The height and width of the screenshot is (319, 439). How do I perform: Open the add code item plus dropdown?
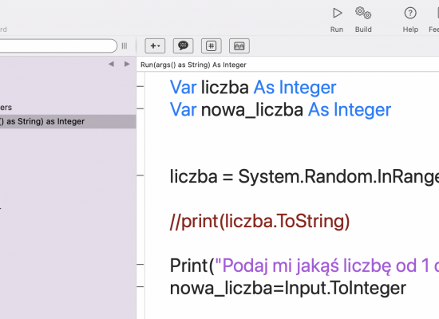pos(155,46)
